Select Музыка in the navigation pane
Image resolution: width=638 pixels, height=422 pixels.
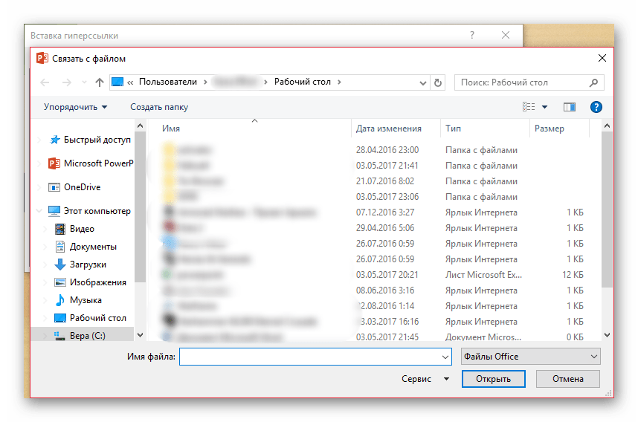(x=86, y=300)
